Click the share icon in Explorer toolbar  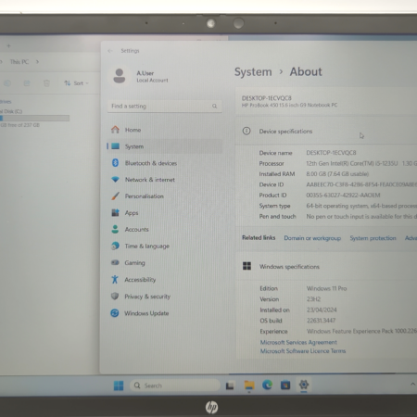pos(27,83)
